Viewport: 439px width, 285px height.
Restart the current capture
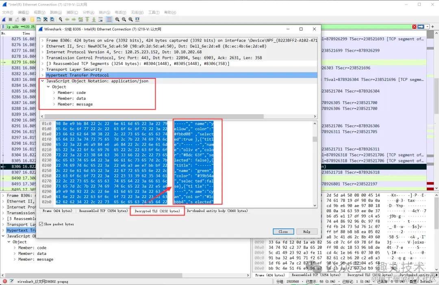click(17, 20)
